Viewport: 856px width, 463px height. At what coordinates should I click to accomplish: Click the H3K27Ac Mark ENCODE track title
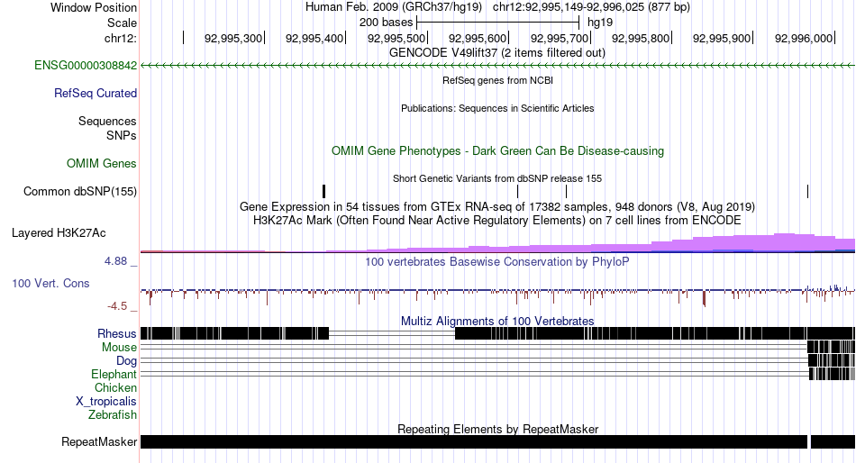click(497, 221)
